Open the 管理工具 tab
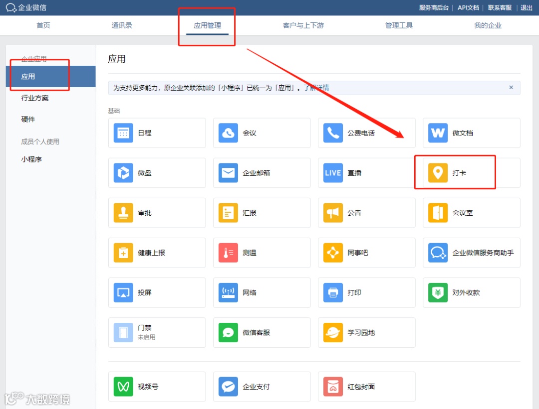 tap(399, 25)
